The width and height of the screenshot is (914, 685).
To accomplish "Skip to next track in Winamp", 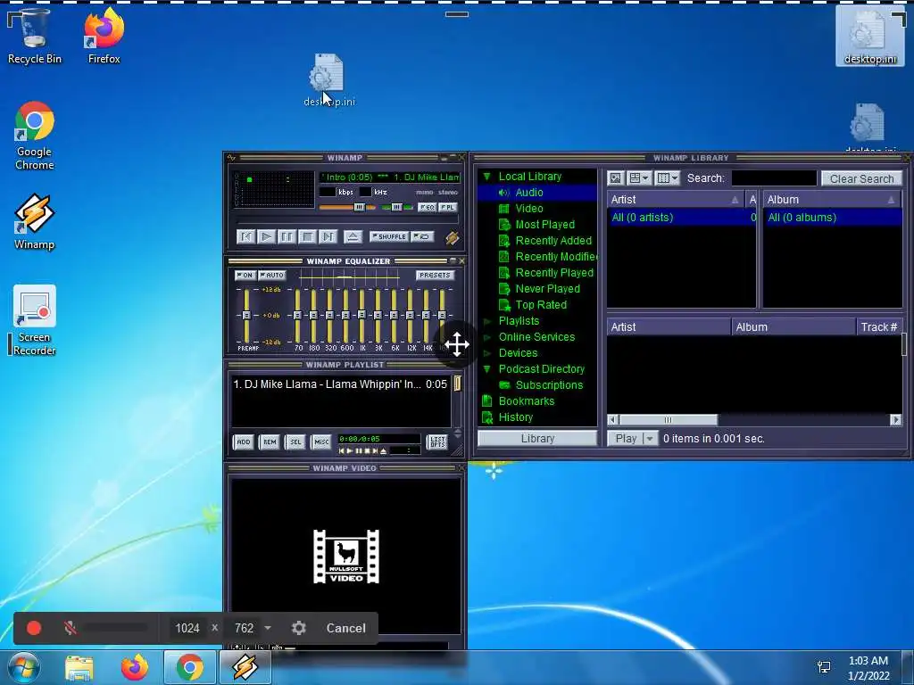I will point(328,236).
